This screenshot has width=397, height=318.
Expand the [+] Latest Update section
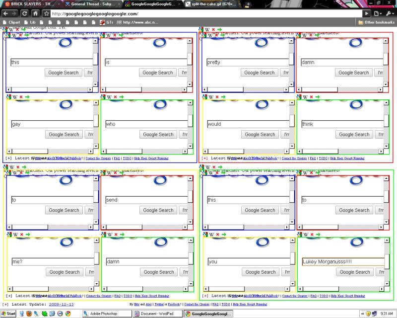[5, 304]
